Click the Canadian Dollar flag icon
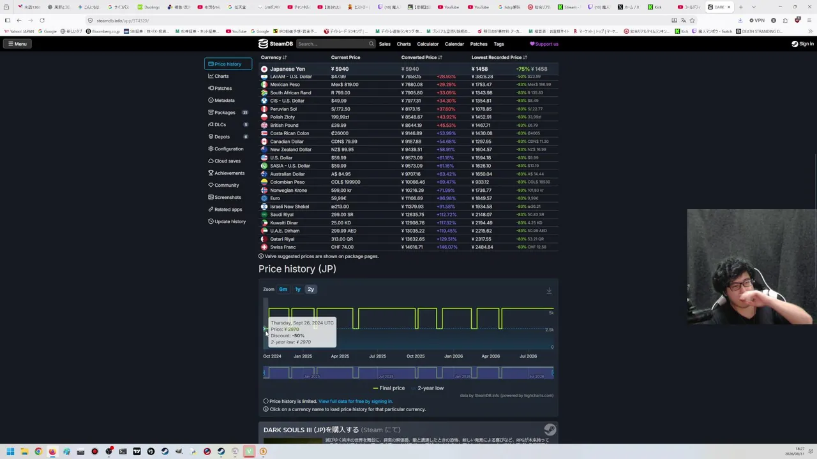Viewport: 817px width, 459px height. tap(264, 142)
